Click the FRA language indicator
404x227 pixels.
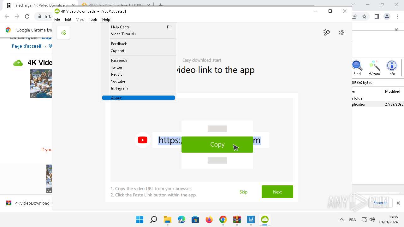click(353, 220)
